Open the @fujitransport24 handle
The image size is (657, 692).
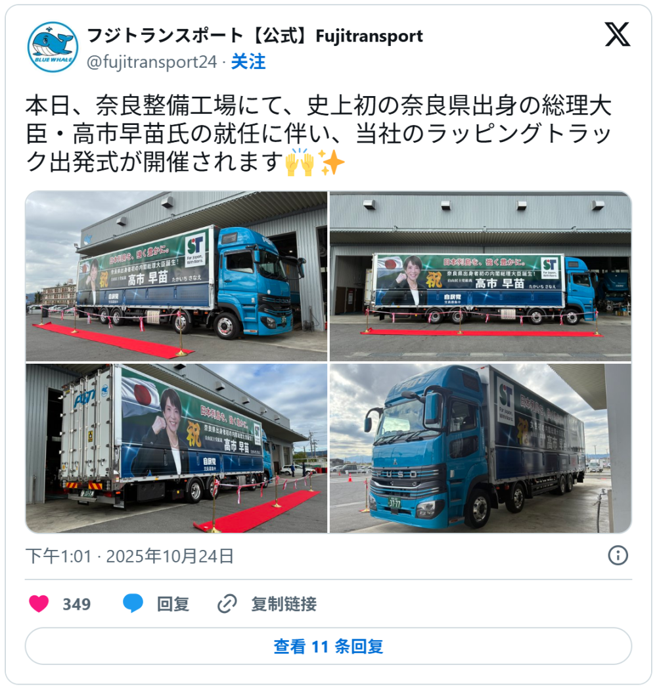click(152, 62)
